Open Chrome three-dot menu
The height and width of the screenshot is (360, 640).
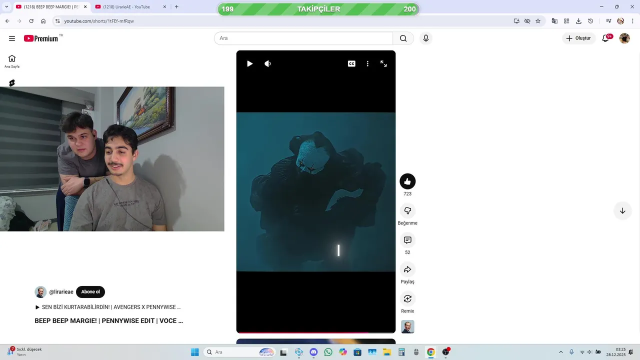coord(632,21)
